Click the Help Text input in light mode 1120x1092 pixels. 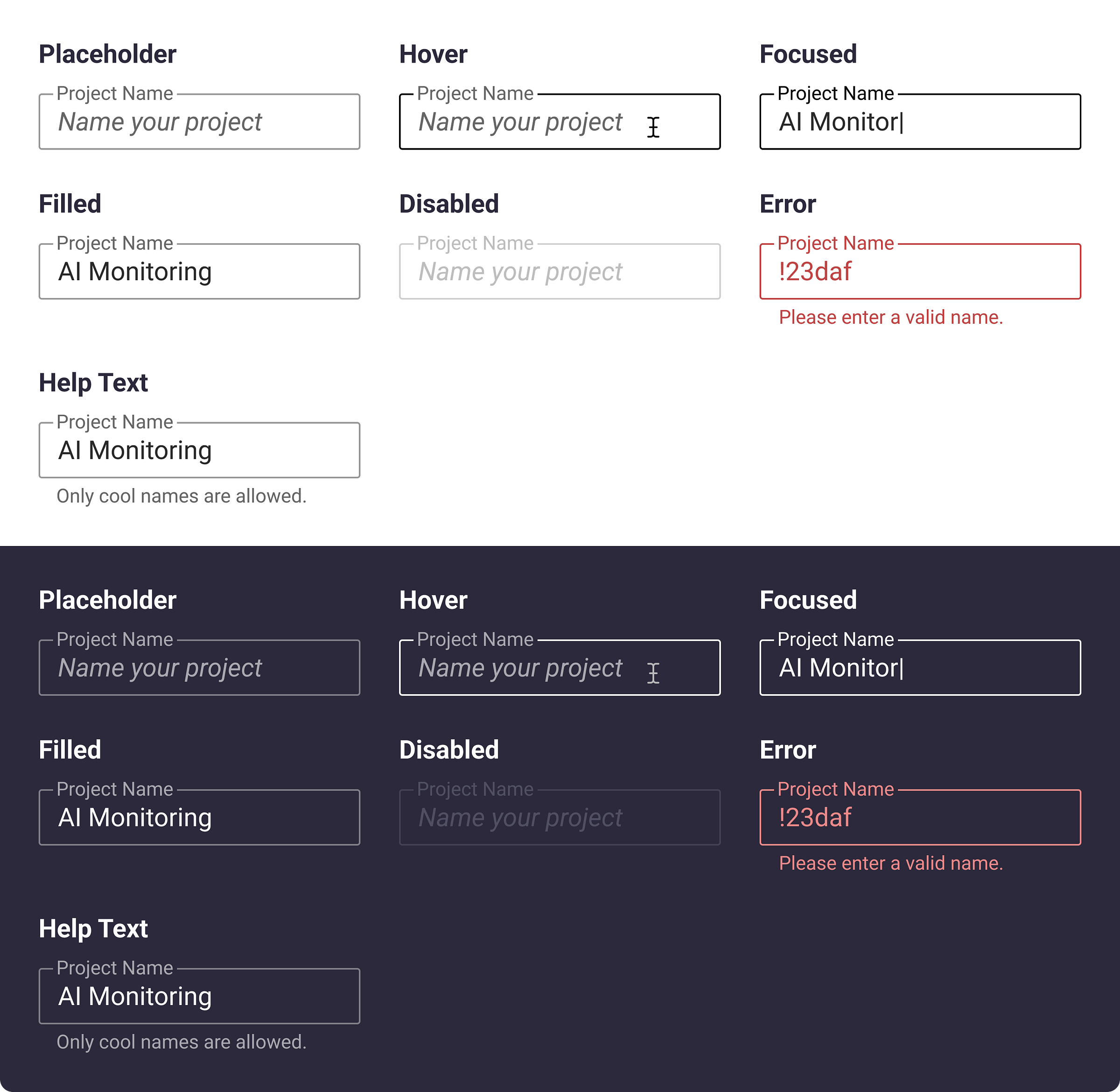tap(199, 450)
